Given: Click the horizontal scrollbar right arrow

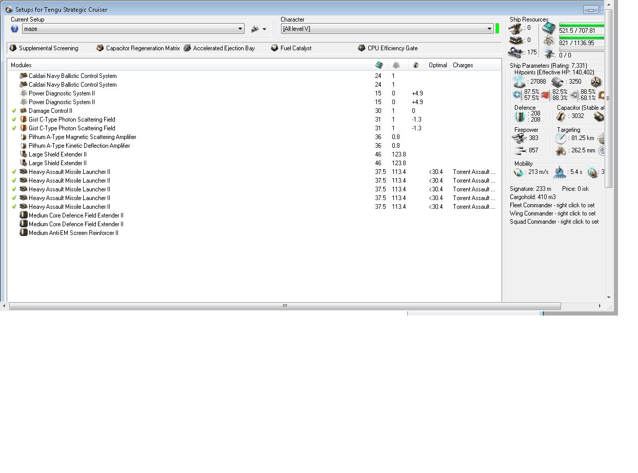Looking at the screenshot, I should (x=600, y=306).
